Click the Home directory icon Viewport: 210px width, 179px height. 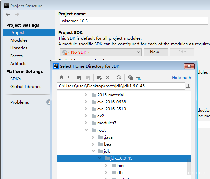pos(62,77)
